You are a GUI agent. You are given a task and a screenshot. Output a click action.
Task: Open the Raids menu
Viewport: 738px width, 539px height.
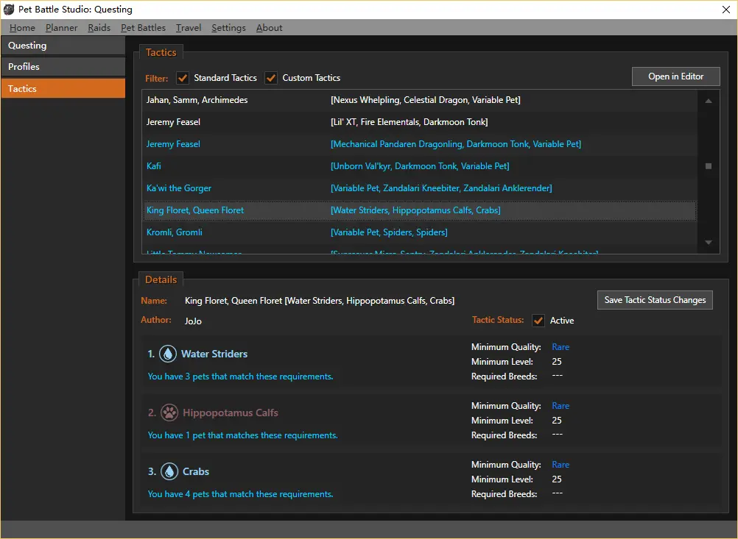click(99, 28)
